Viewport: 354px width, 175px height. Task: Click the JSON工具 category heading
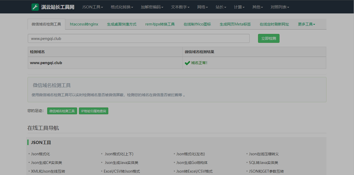[x=41, y=142]
